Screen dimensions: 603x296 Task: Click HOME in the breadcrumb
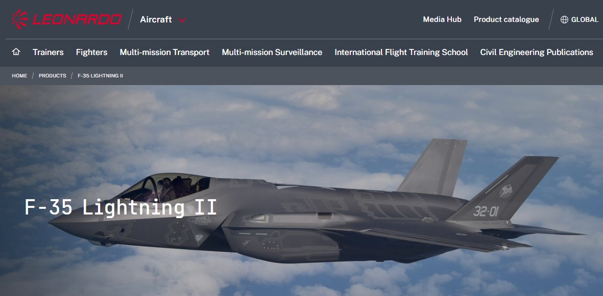click(19, 75)
